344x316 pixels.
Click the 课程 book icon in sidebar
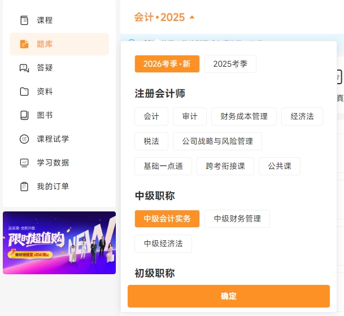coord(24,20)
